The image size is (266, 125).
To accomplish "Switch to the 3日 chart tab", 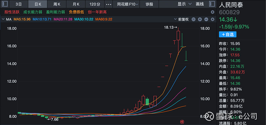I will coord(19,4).
